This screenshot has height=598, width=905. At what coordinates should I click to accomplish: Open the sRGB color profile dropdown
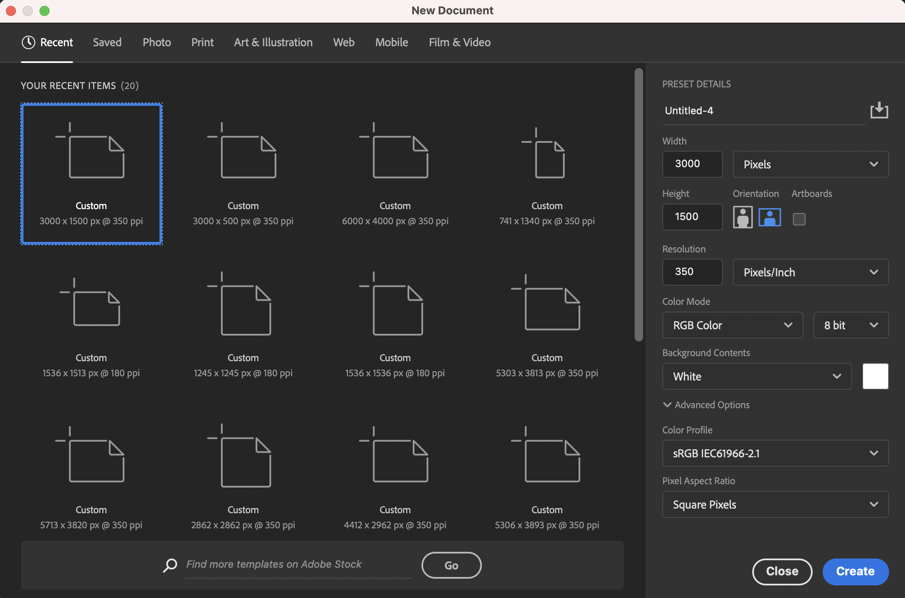click(x=775, y=453)
